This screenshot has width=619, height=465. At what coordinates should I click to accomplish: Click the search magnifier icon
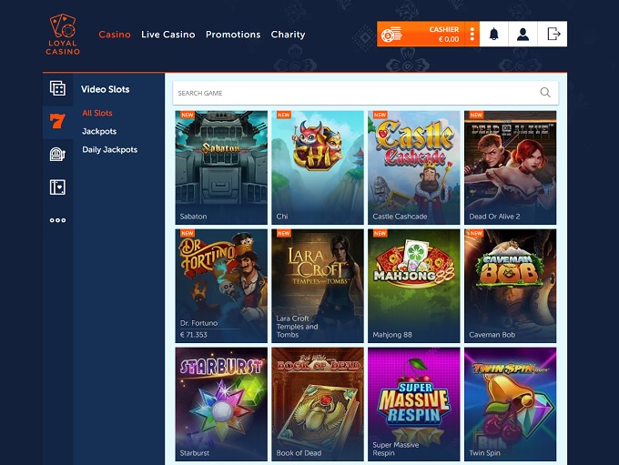[x=545, y=93]
